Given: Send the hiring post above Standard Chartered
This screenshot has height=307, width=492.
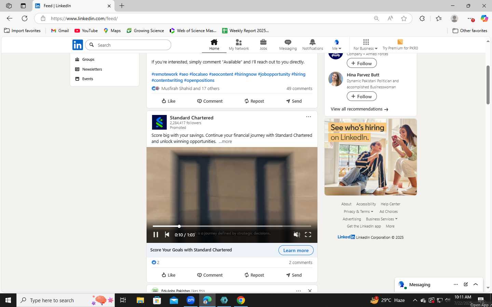Looking at the screenshot, I should tap(294, 101).
